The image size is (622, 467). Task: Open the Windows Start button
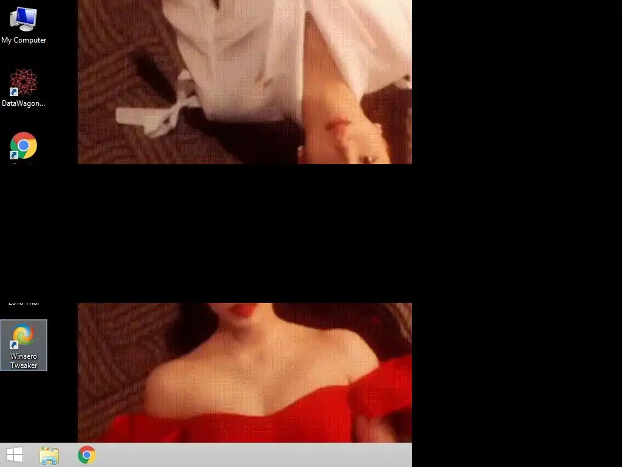(x=15, y=455)
